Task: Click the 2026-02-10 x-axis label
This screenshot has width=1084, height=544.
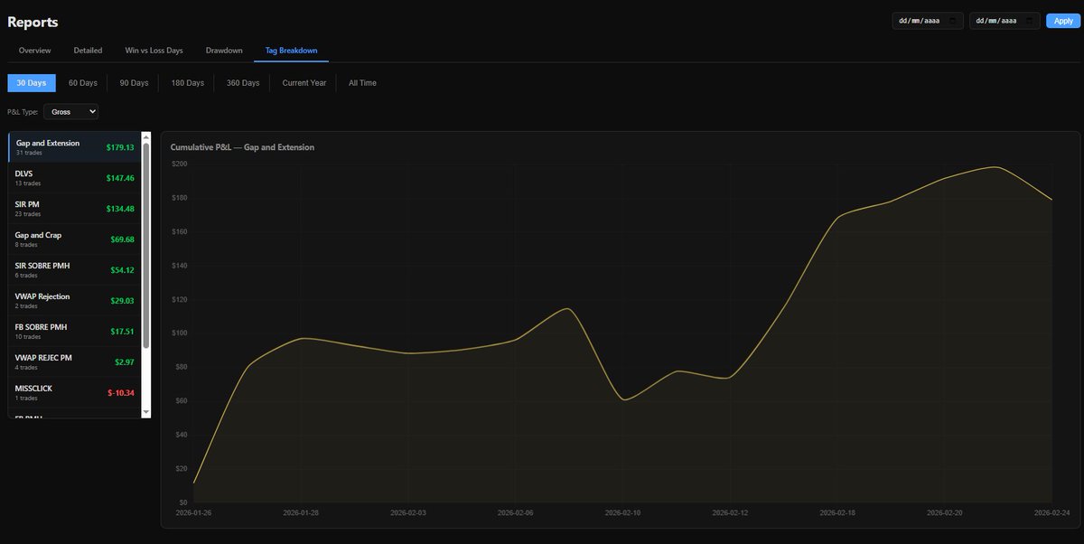Action: 622,512
